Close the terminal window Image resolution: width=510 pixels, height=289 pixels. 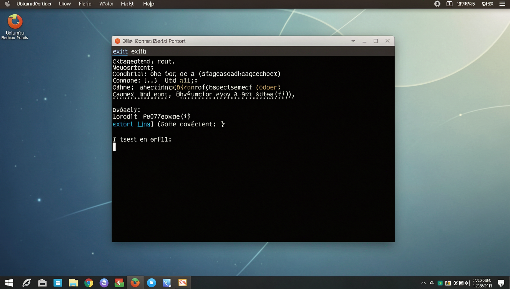(x=388, y=41)
